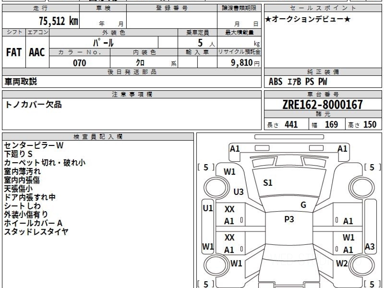The image size is (384, 288).
Task: Select the 外装色 header cell
Action: 114,32
